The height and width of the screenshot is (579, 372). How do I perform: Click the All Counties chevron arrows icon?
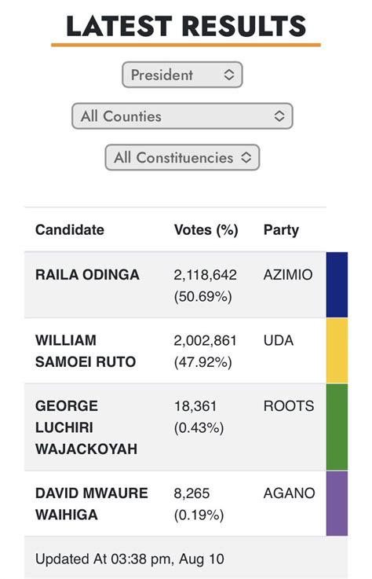point(279,116)
